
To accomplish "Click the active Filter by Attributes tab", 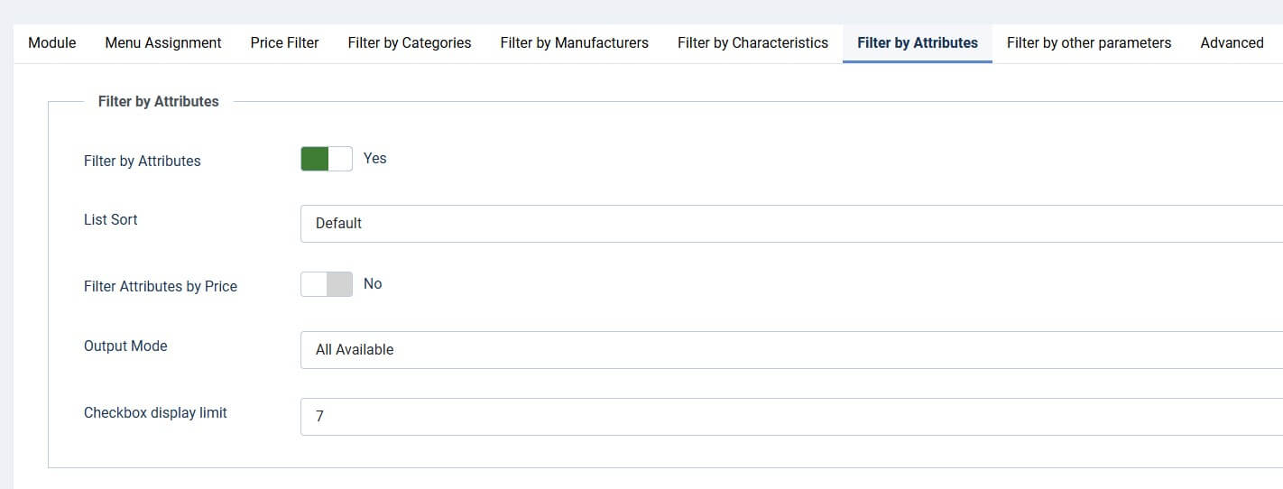I will 917,42.
